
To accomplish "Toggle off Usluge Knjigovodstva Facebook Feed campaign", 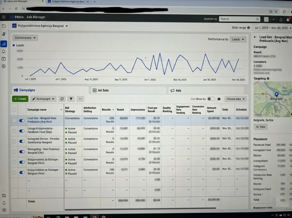I will click(22, 131).
